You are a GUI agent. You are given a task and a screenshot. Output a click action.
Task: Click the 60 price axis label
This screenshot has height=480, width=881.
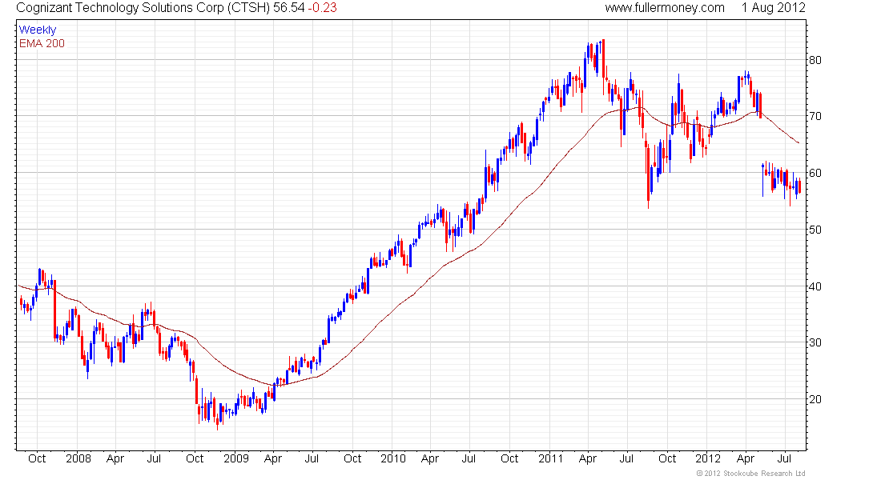point(815,173)
